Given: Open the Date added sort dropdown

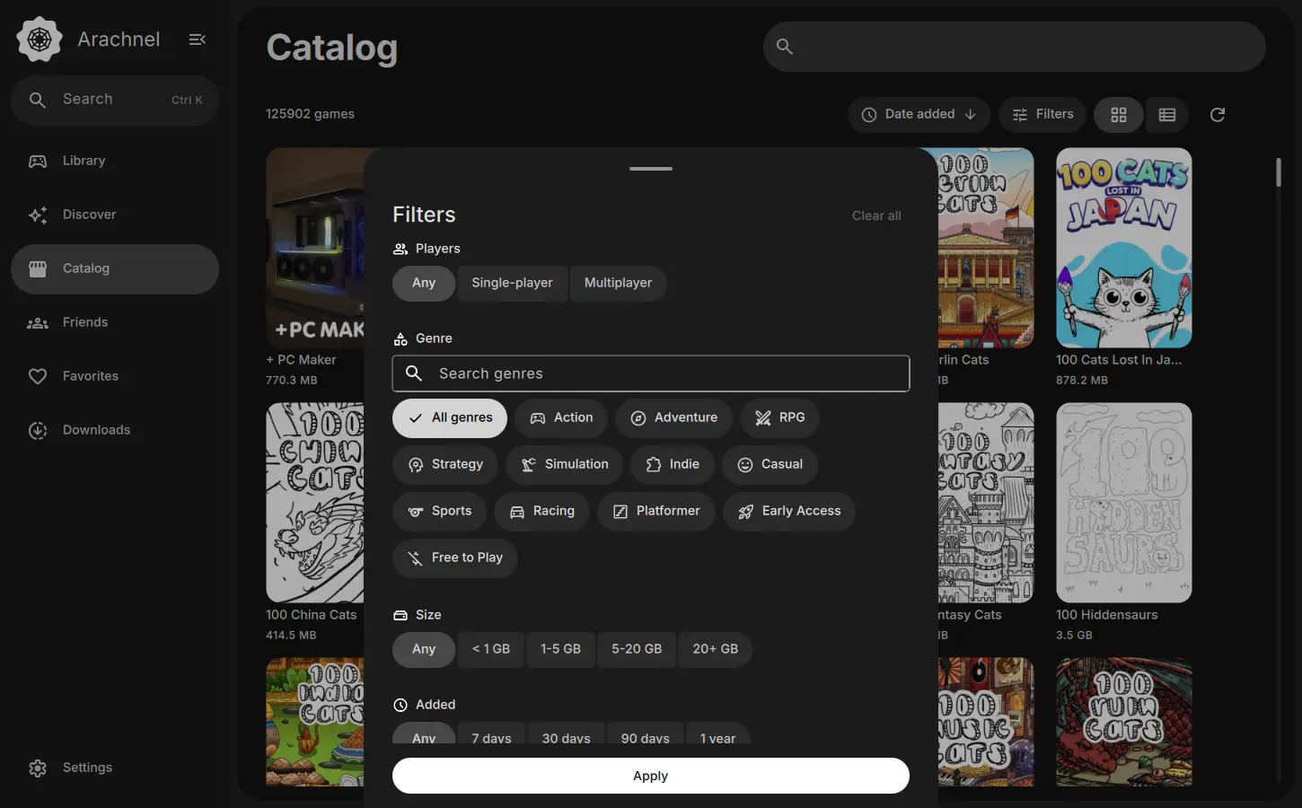Looking at the screenshot, I should [x=919, y=115].
